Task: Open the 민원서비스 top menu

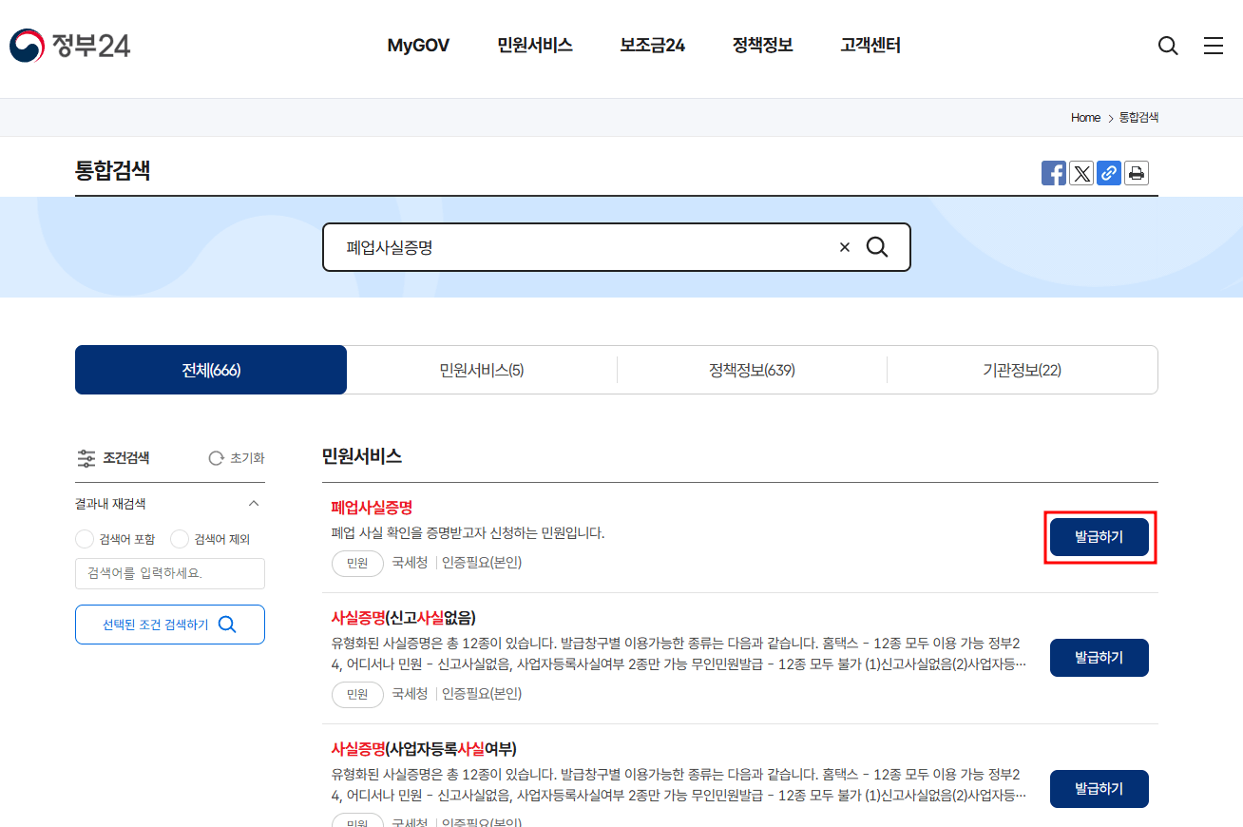Action: 535,46
